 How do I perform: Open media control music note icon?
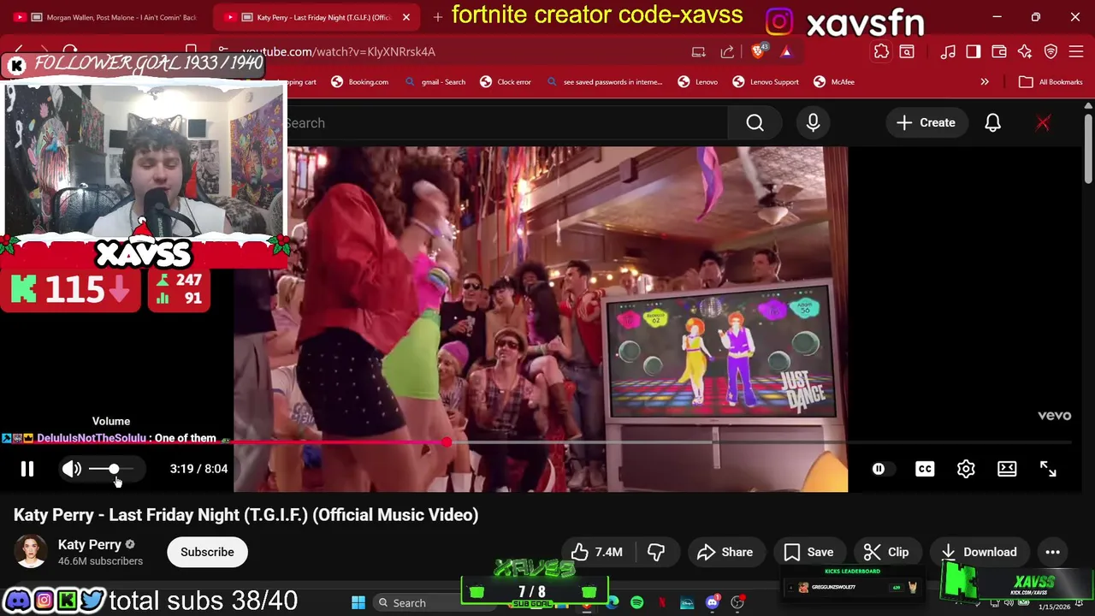[948, 51]
